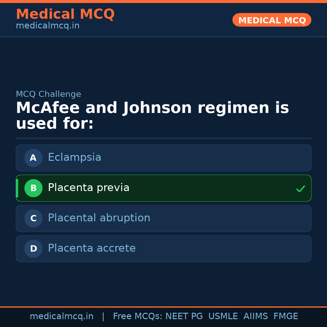327x327 pixels.
Task: Click the FMGE footer label
Action: 286,316
